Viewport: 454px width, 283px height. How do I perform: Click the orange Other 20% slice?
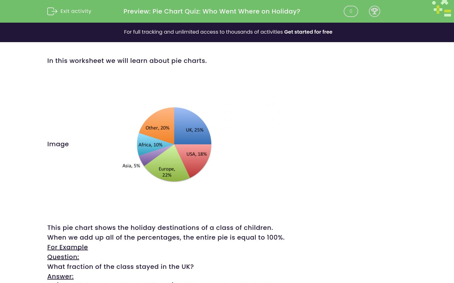pyautogui.click(x=158, y=127)
